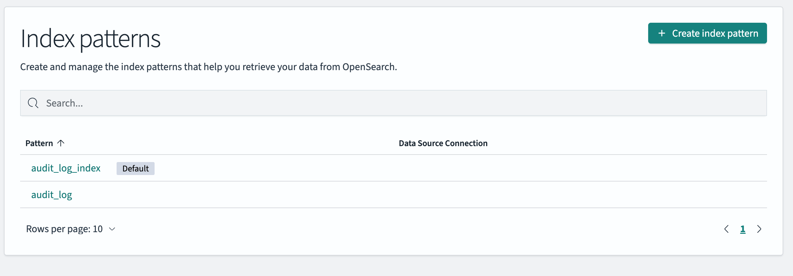This screenshot has height=276, width=793.
Task: Click the chevron next to Rows per page
Action: click(112, 229)
